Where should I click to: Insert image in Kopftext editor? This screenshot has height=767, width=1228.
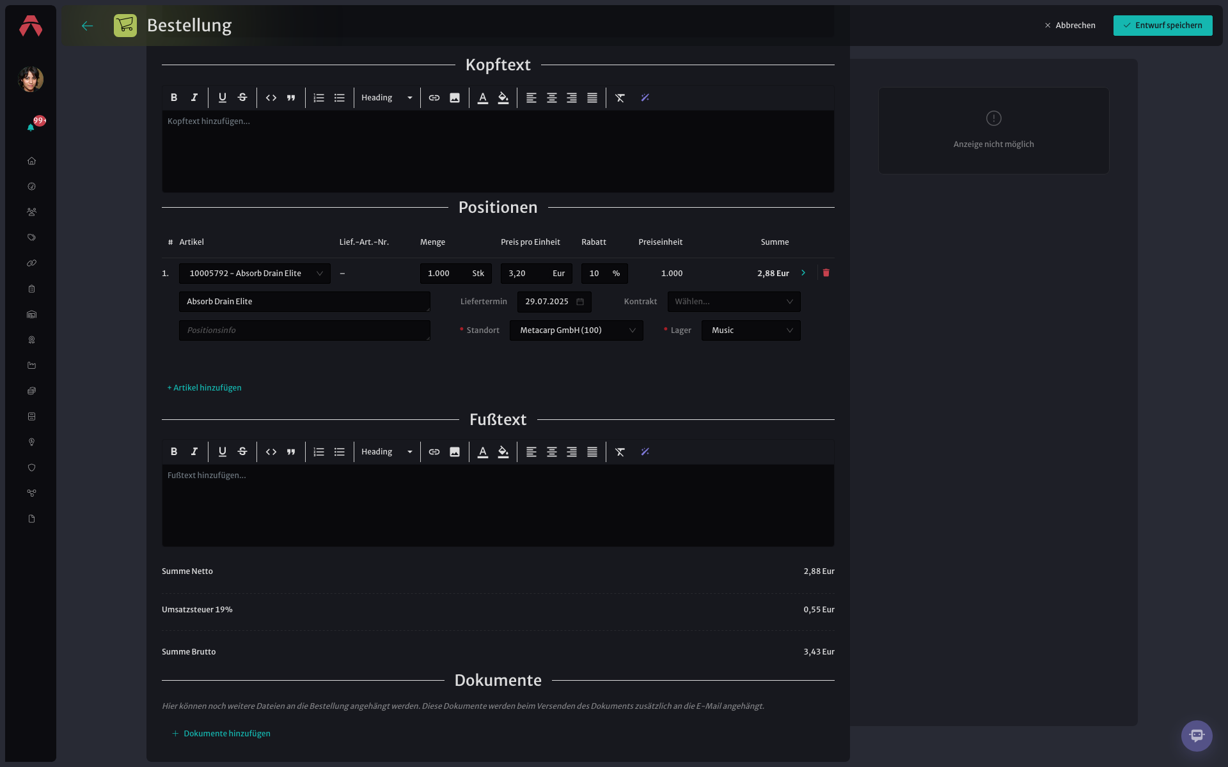click(455, 98)
